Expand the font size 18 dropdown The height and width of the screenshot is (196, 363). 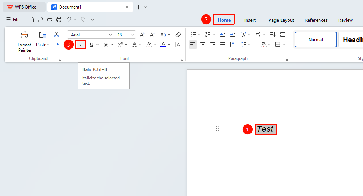(132, 35)
